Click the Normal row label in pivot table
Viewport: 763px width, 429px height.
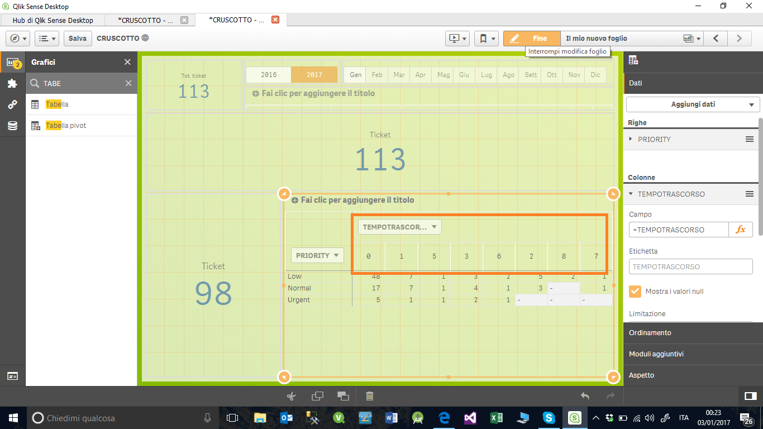click(299, 288)
